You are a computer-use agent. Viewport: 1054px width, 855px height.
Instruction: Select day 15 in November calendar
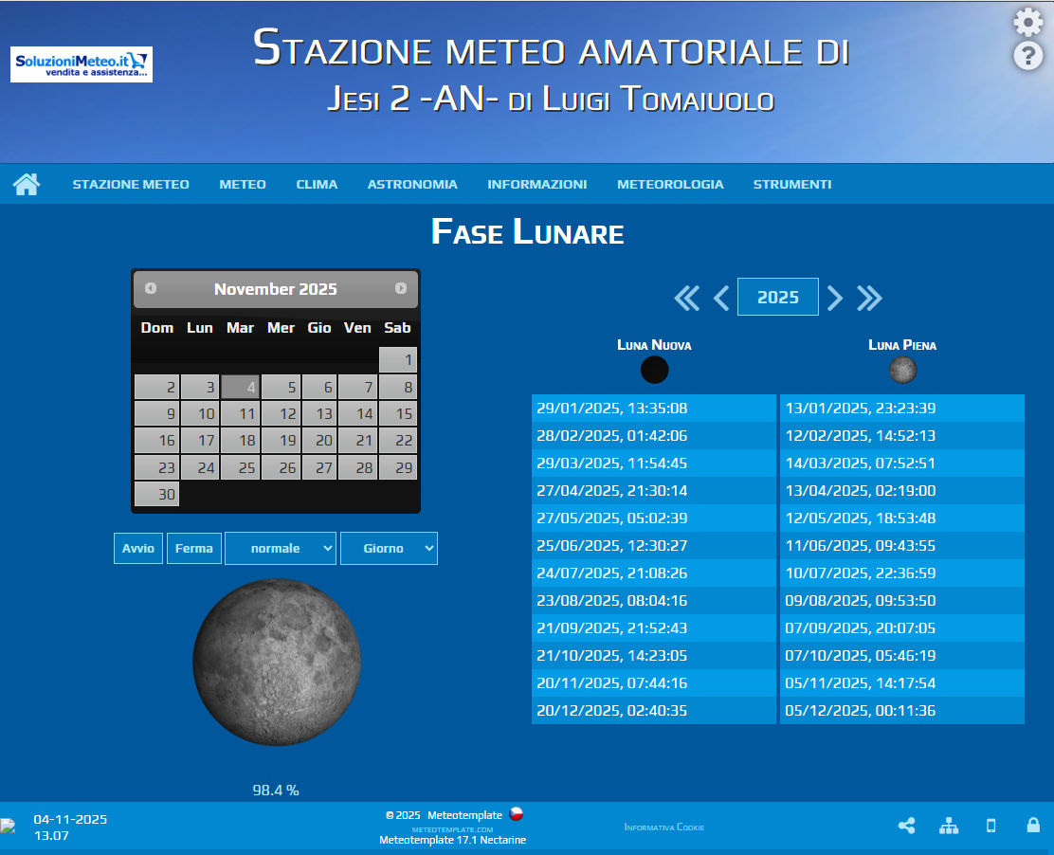click(x=398, y=414)
